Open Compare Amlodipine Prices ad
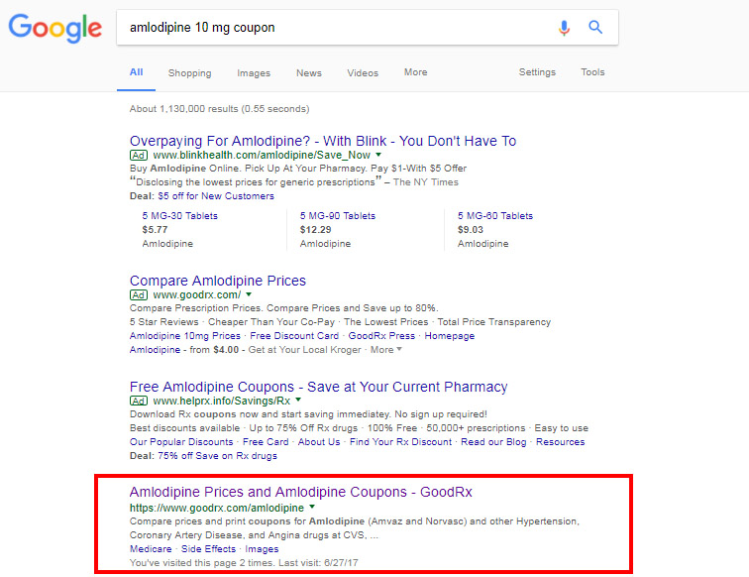Screen dimensions: 749x577 coord(218,281)
